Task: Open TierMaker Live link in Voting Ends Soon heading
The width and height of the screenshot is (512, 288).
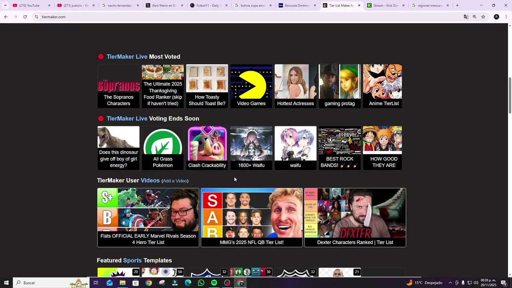Action: [127, 118]
